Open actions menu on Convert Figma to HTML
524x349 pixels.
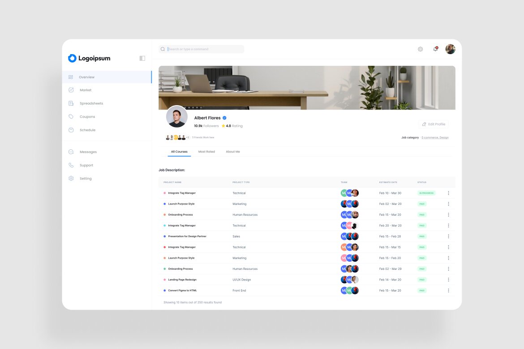448,290
